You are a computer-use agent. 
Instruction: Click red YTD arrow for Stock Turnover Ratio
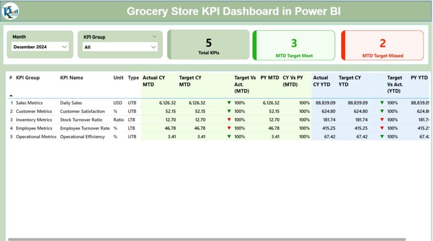(x=382, y=120)
